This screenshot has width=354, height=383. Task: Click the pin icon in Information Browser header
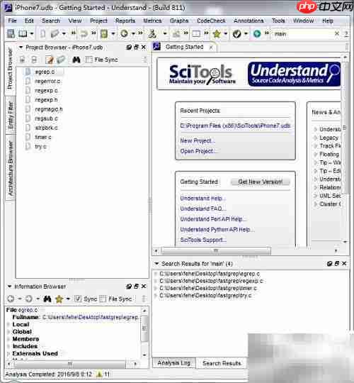(x=129, y=287)
